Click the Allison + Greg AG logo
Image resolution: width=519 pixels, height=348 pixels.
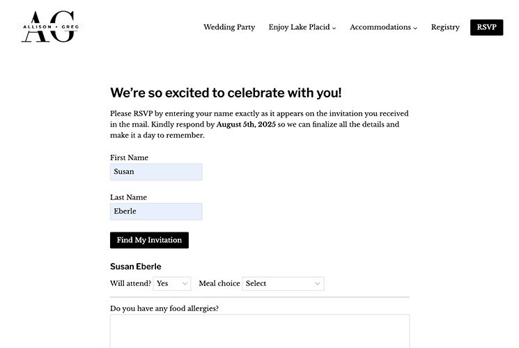50,26
